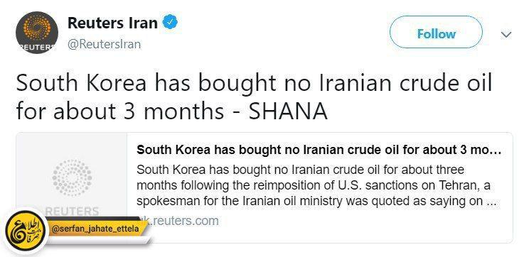
Task: Click the ellipsis ending the card description
Action: (x=491, y=202)
